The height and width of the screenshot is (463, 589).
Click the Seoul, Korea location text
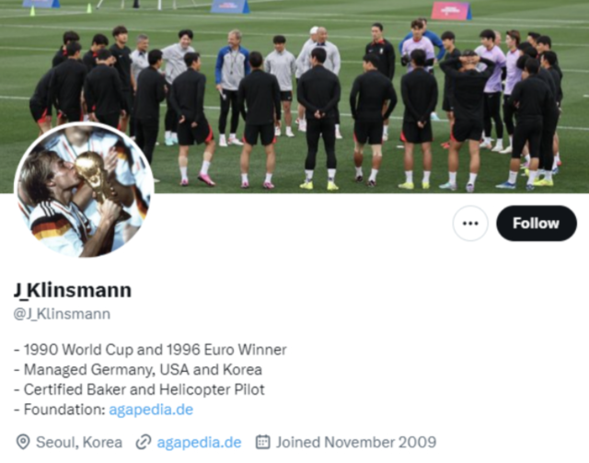pos(79,443)
